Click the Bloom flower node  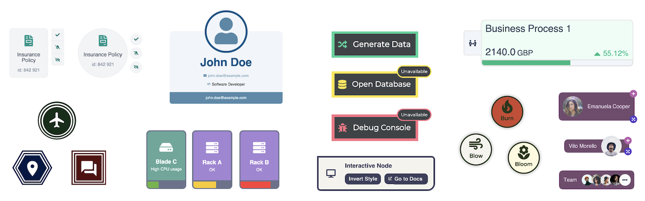click(523, 157)
